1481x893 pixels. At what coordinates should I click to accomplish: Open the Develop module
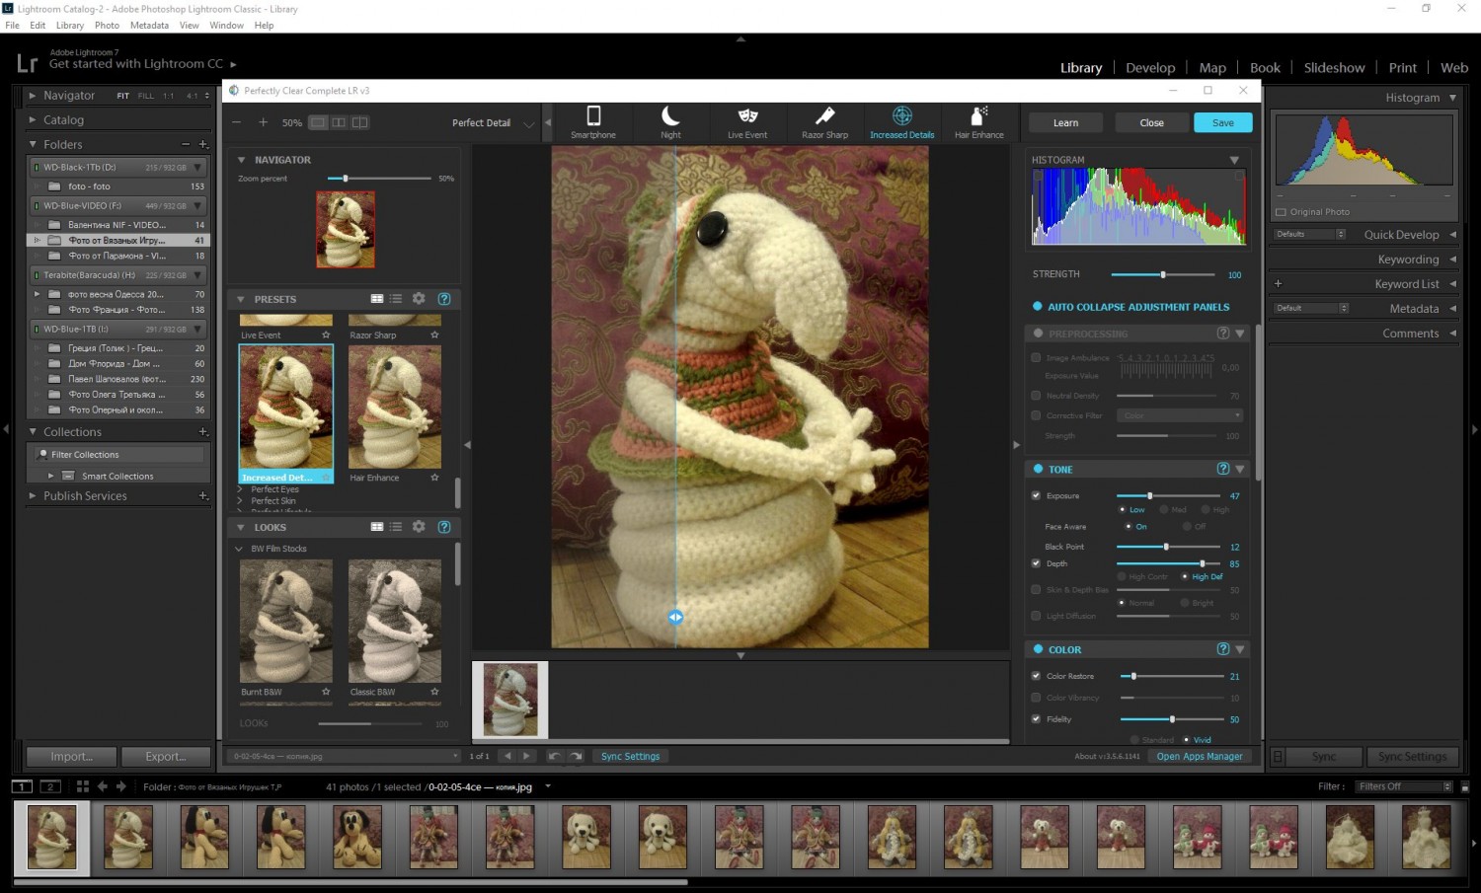pos(1150,68)
